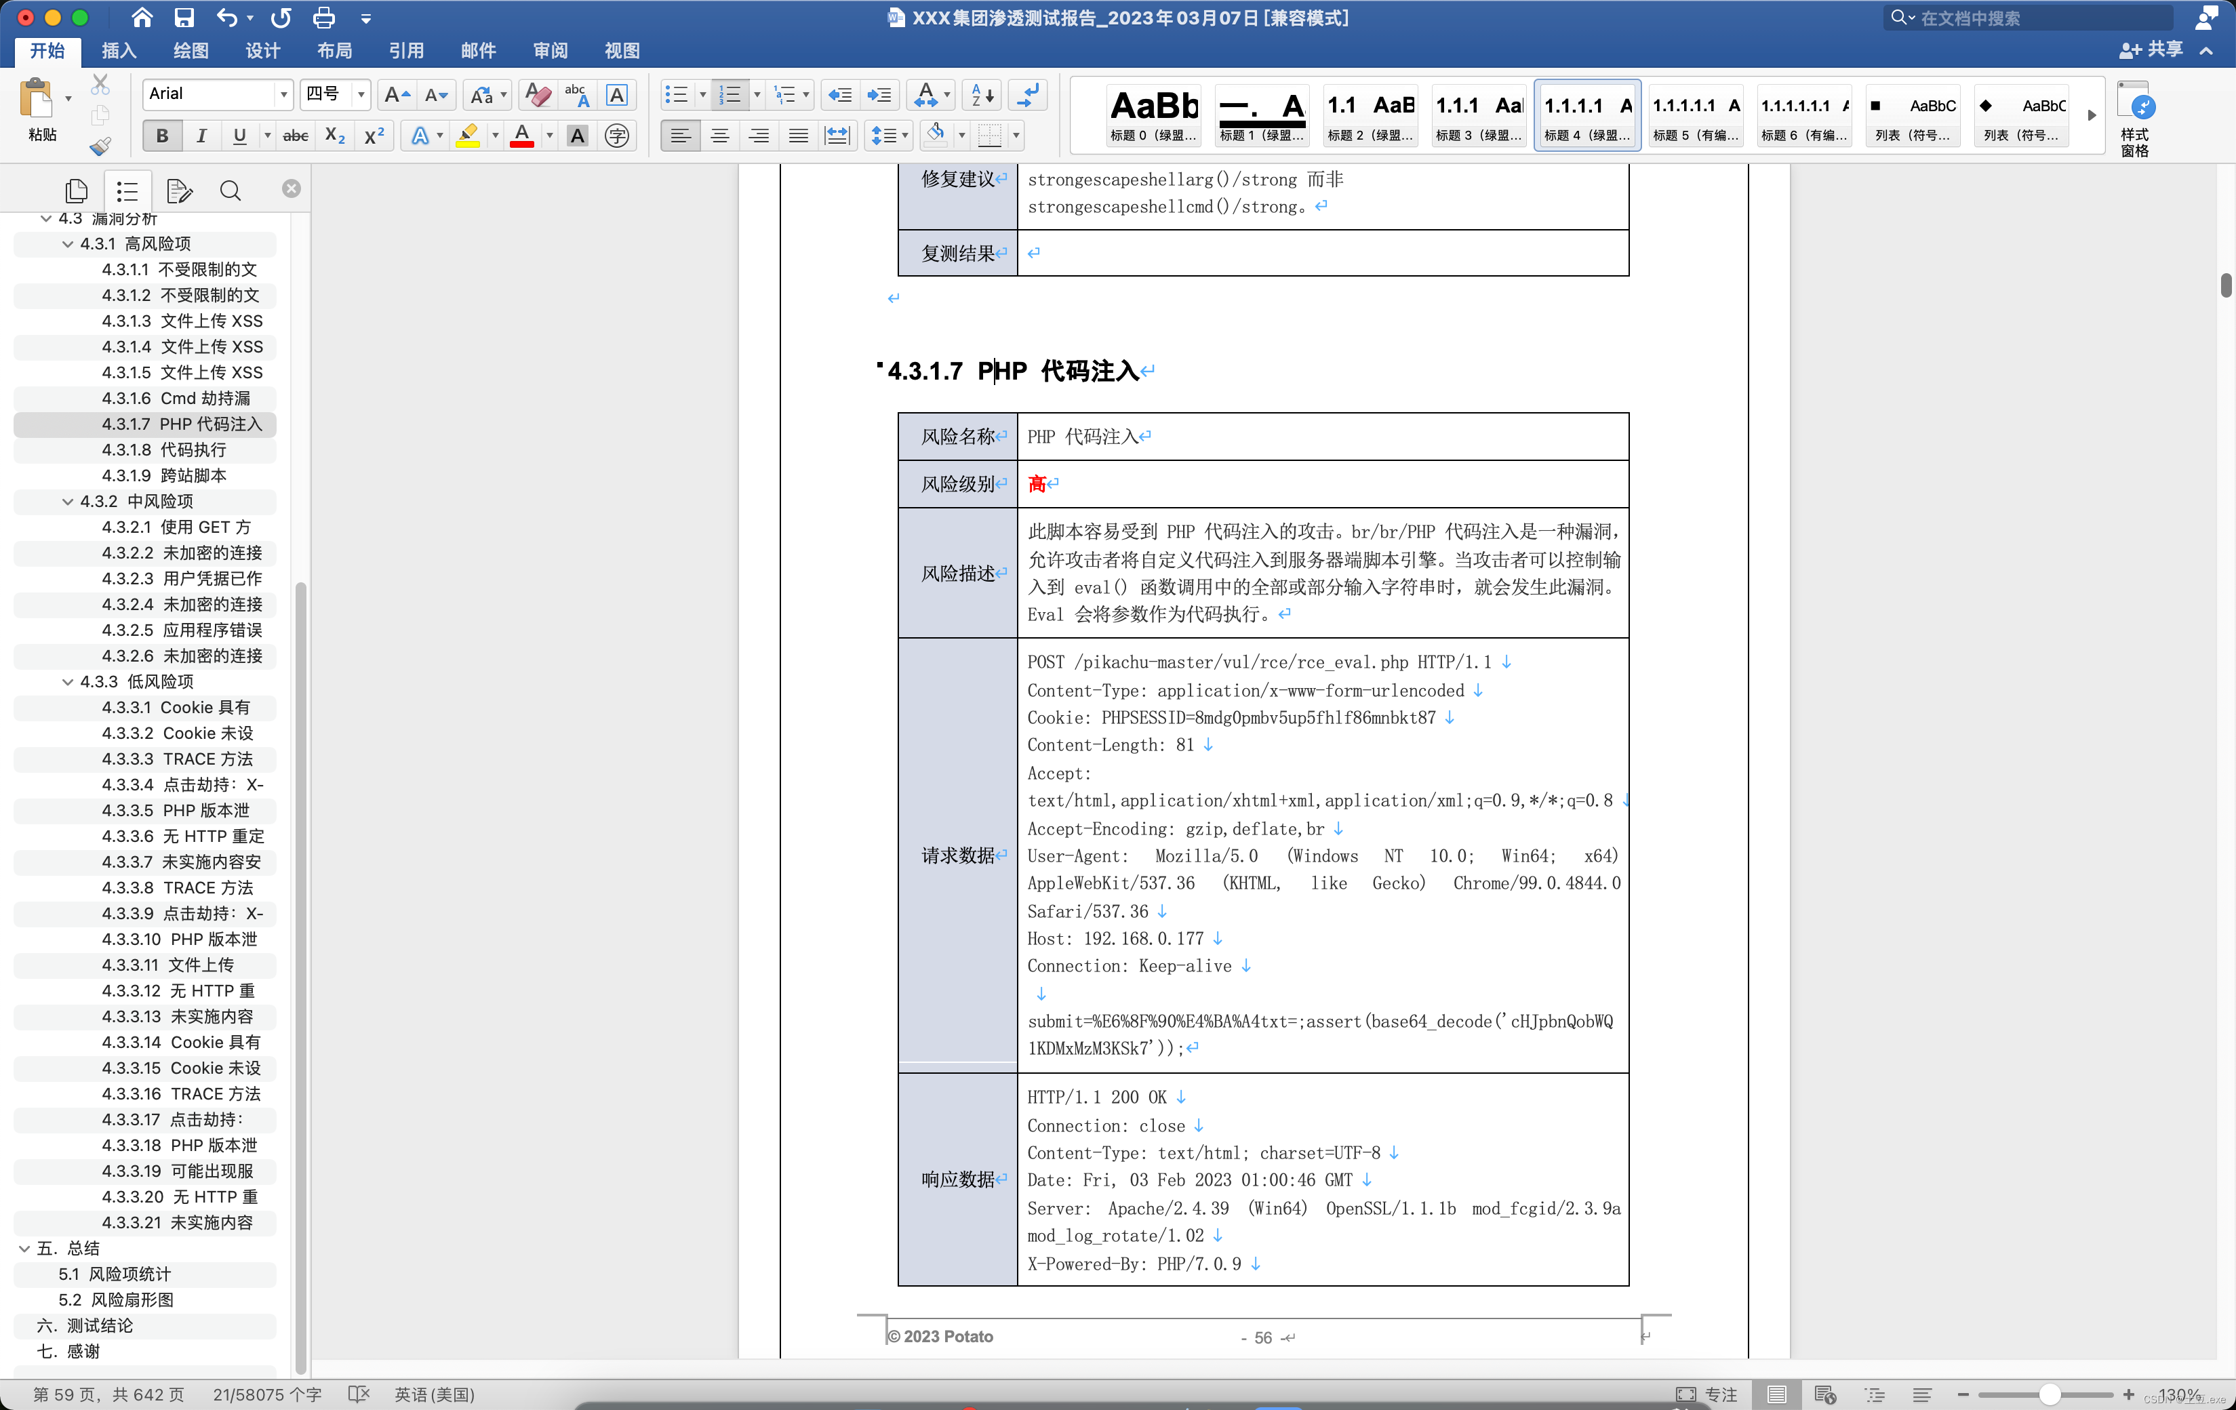
Task: Center align the paragraph
Action: click(x=719, y=136)
